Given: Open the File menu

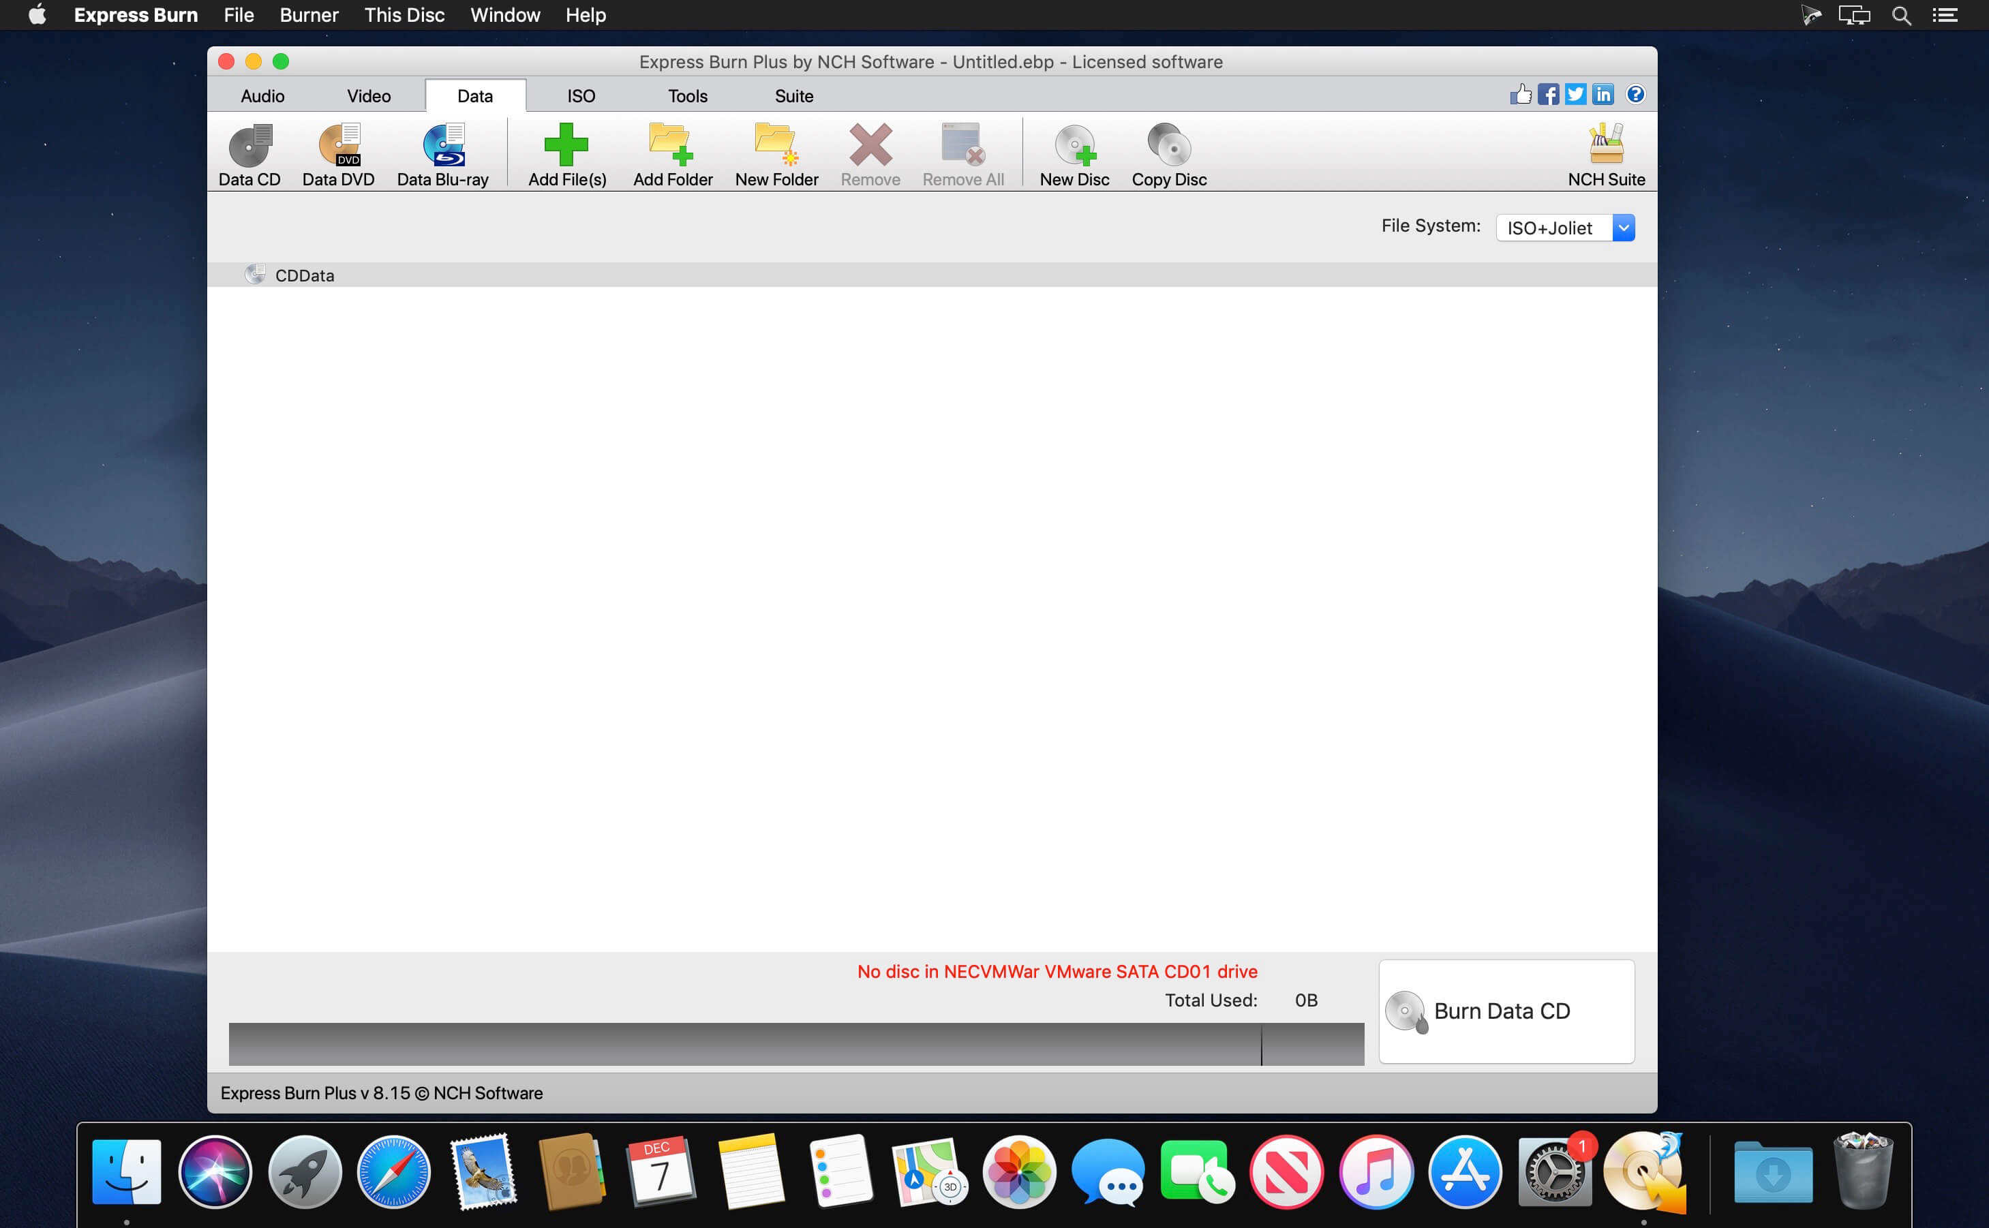Looking at the screenshot, I should click(239, 16).
